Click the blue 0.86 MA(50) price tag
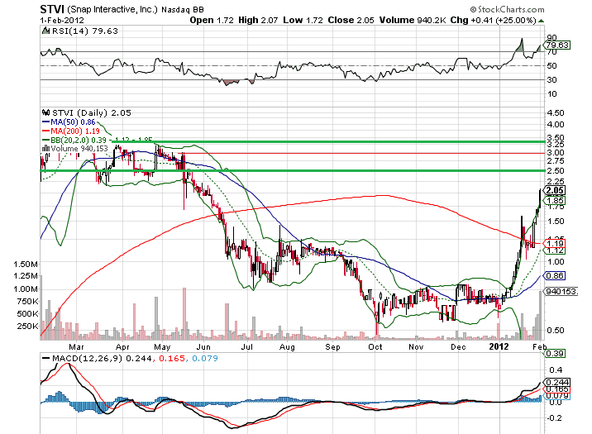This screenshot has height=434, width=592. tap(554, 274)
